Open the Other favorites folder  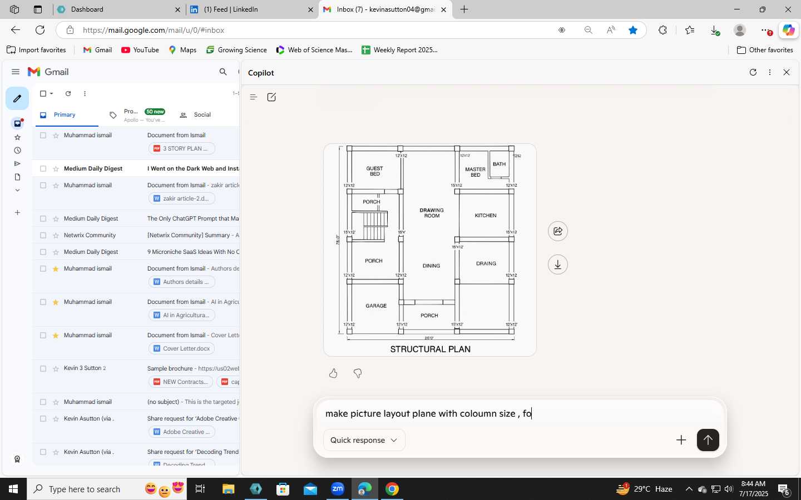pos(765,50)
